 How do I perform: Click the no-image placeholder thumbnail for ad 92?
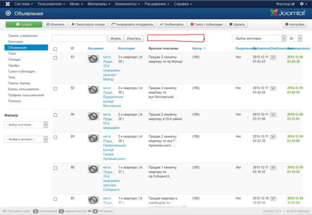coord(93,90)
